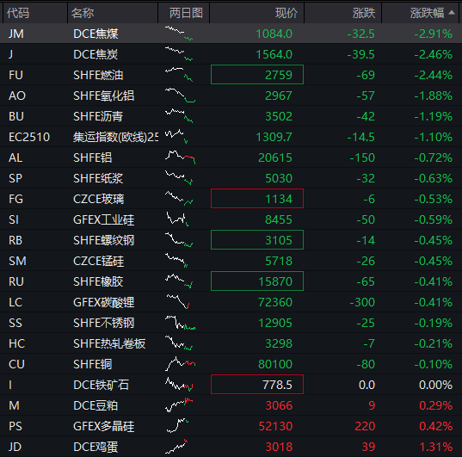Open the GFEX多晶硅 two-day mini chart
462x457 pixels.
click(x=177, y=425)
